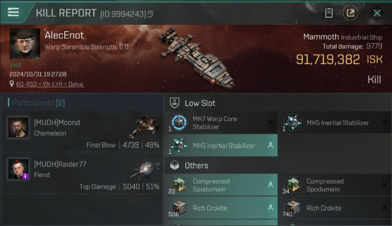Click the Rich Crokite 740 icon
Viewport: 392px width, 226px height.
[x=292, y=208]
